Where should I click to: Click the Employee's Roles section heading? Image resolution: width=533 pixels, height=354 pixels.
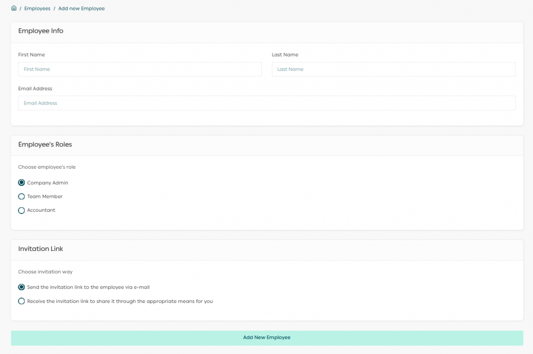(x=45, y=145)
